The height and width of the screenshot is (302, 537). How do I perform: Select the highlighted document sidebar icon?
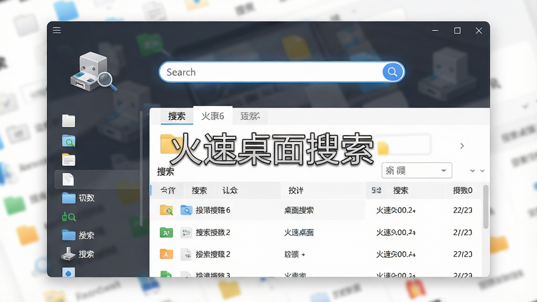point(68,179)
